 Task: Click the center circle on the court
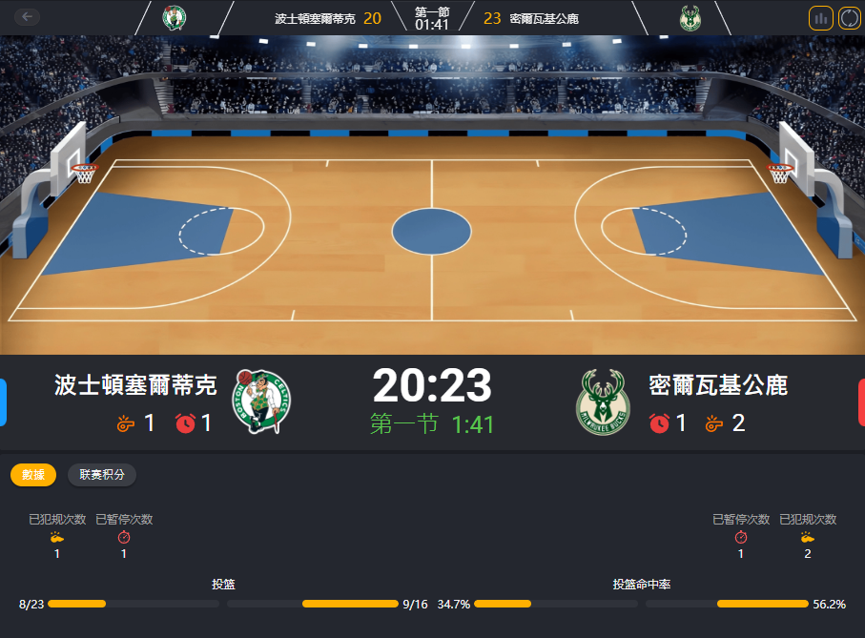tap(432, 232)
